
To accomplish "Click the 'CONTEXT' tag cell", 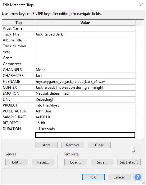I will coord(18,88).
